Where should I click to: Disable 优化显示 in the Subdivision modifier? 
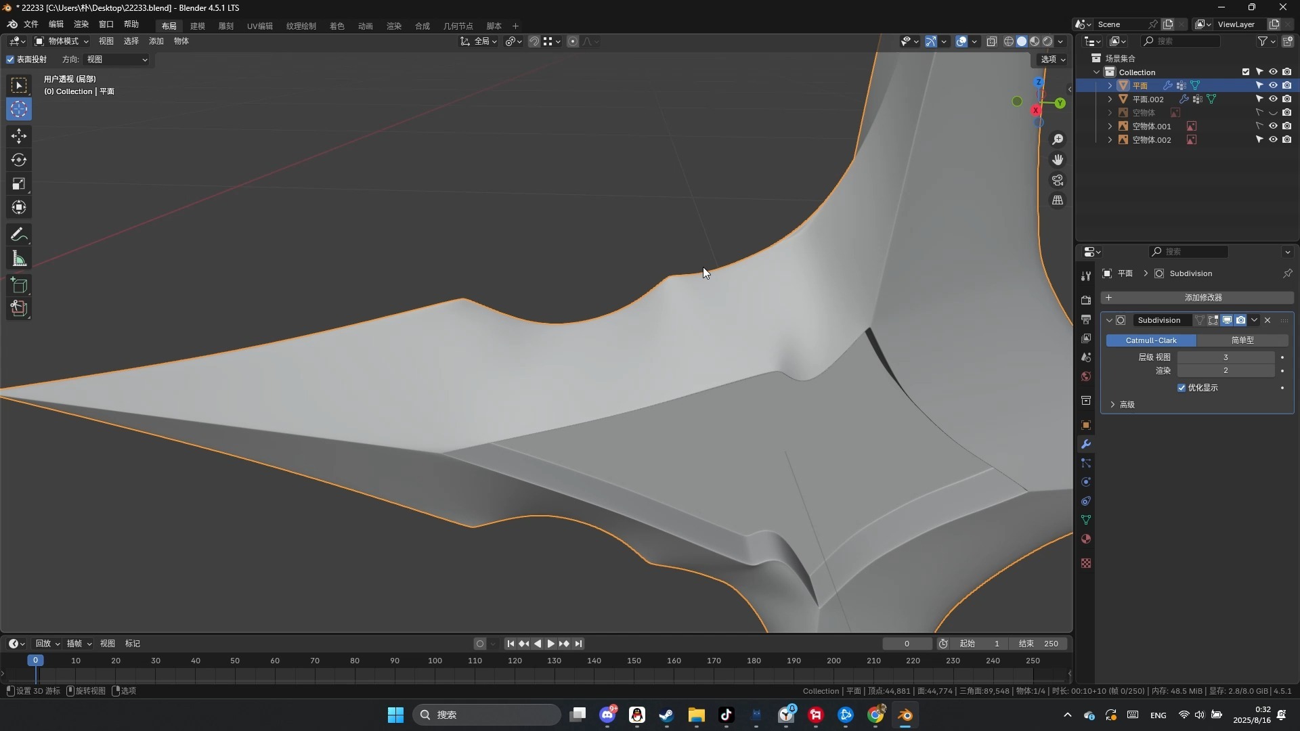[1182, 388]
